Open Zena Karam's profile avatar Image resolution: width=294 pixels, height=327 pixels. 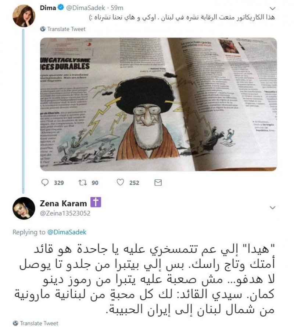[24, 208]
